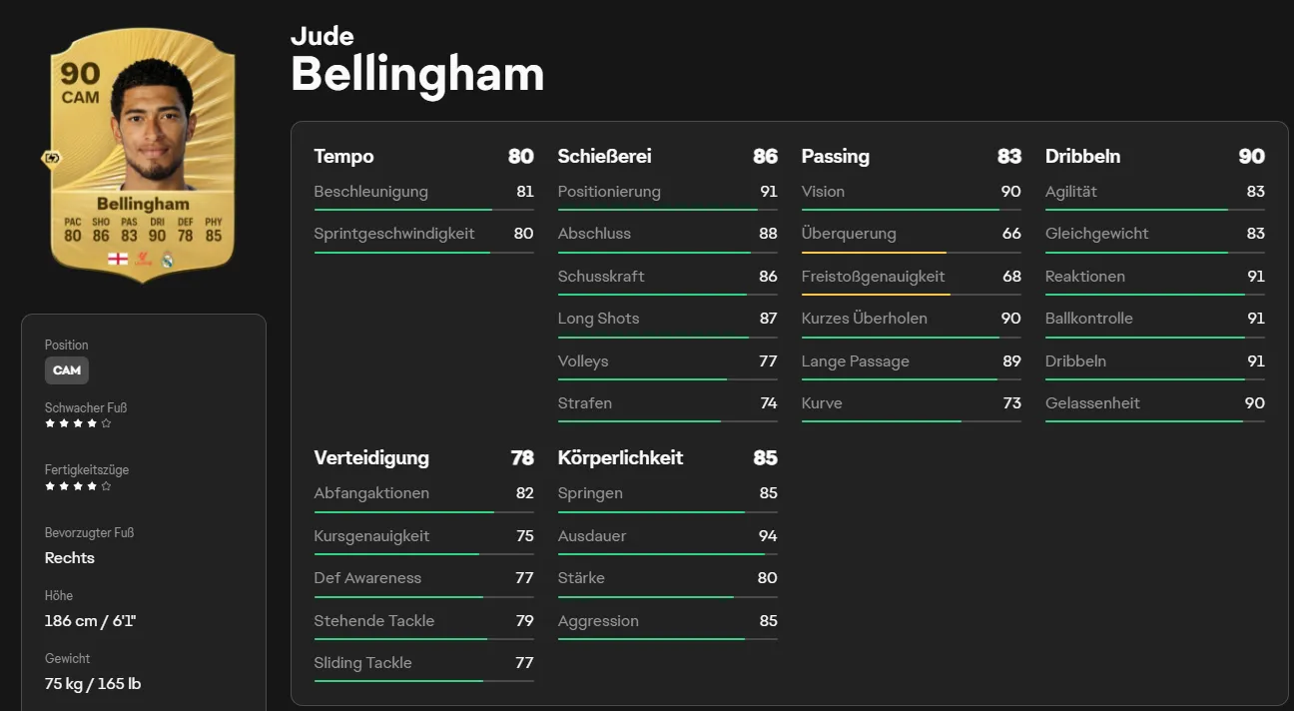
Task: Click the playstyle badge on card's left edge
Action: [x=51, y=158]
